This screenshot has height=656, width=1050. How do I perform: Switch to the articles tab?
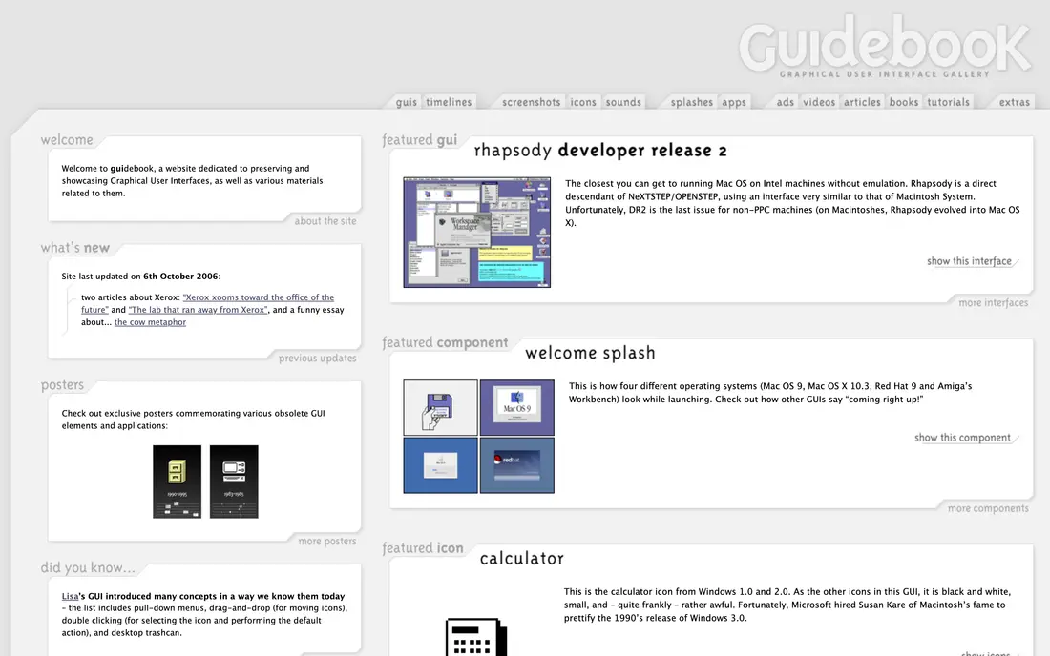click(x=862, y=102)
